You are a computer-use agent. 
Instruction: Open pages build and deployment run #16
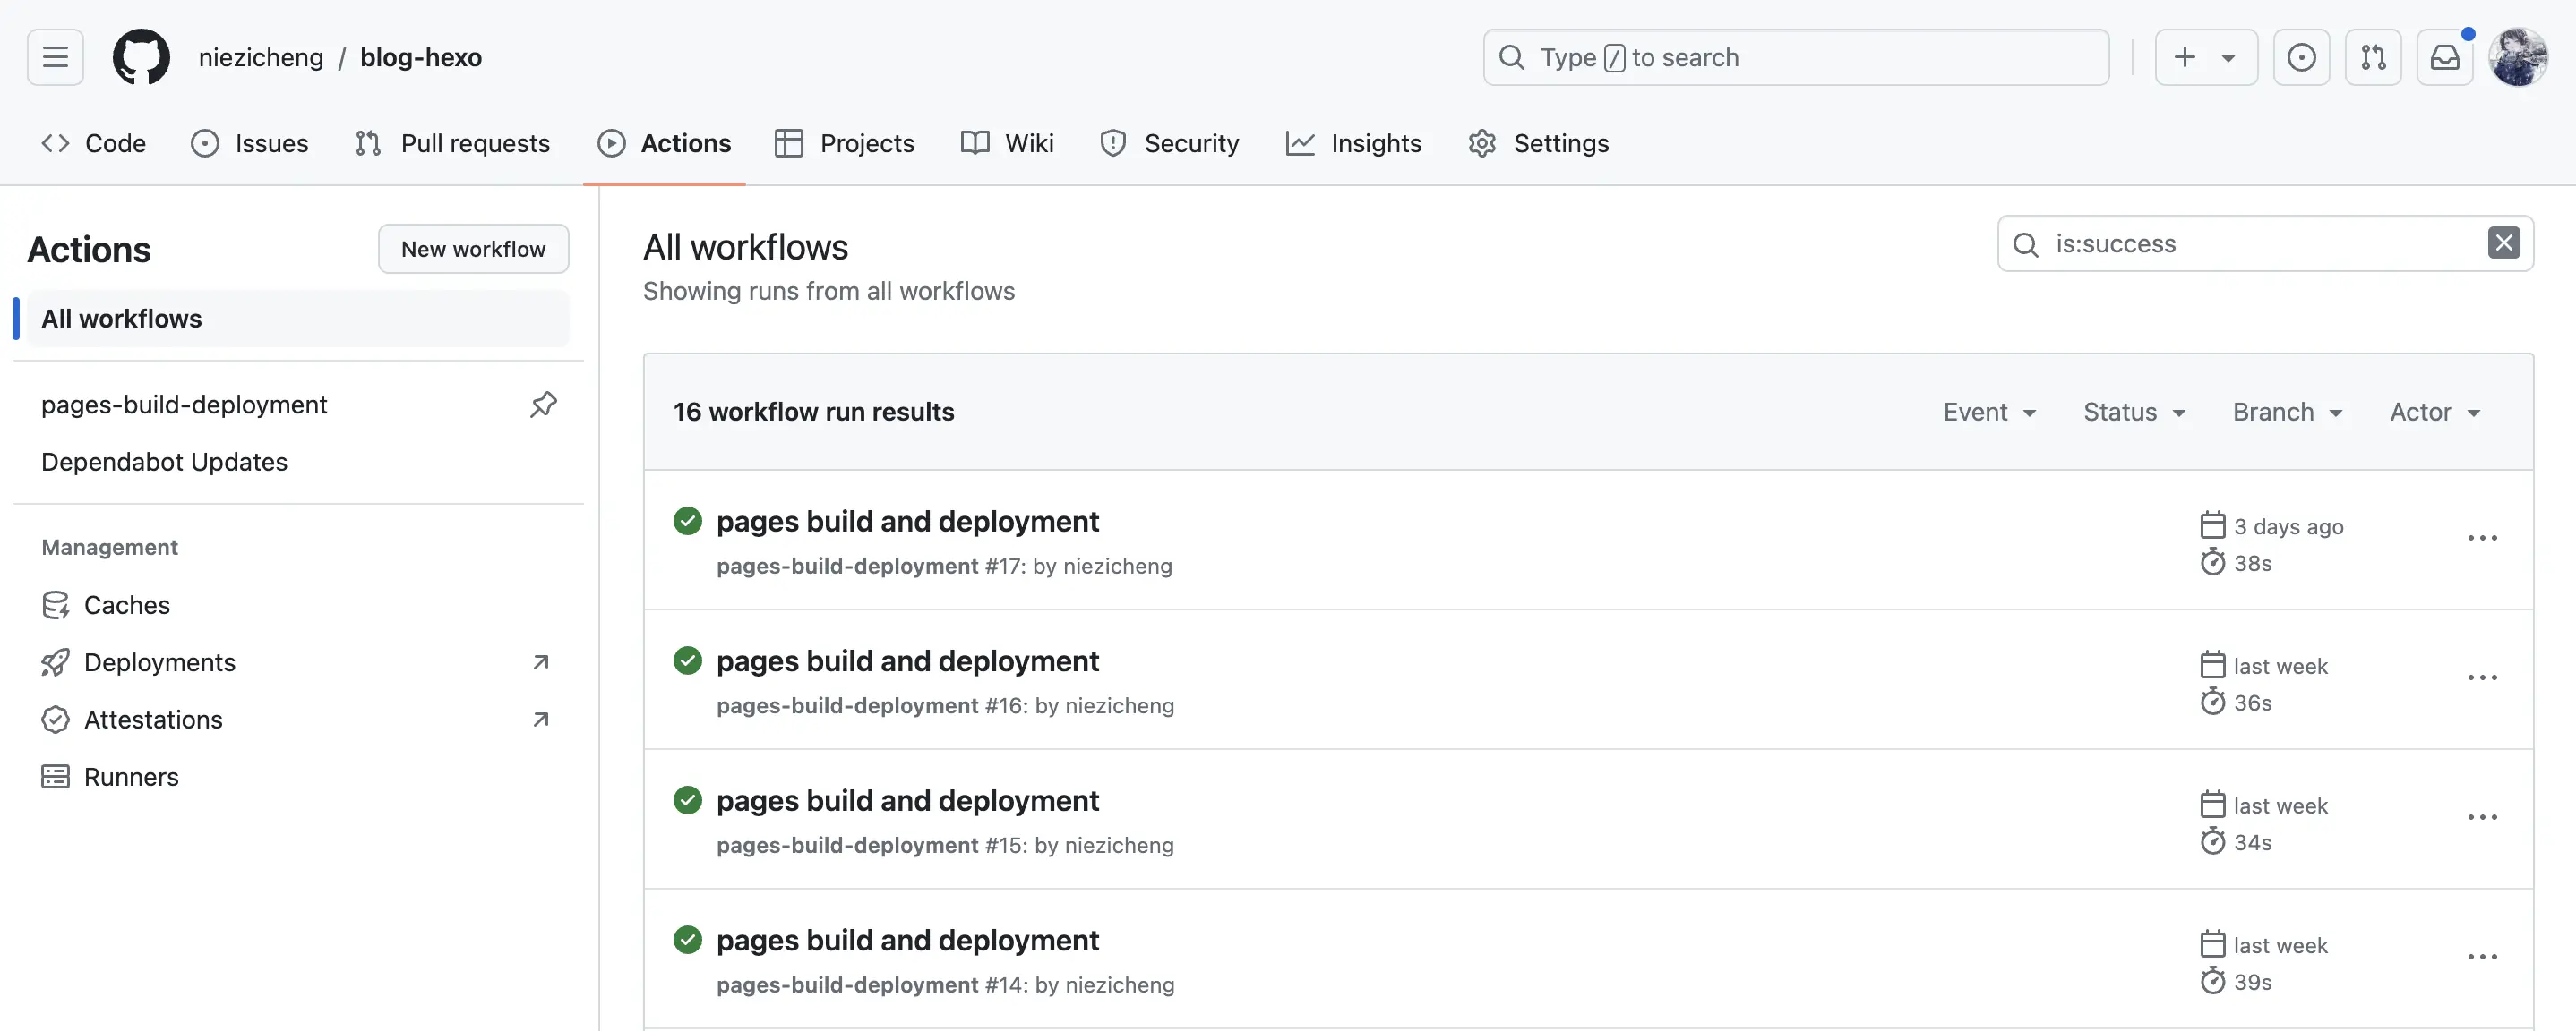click(907, 661)
